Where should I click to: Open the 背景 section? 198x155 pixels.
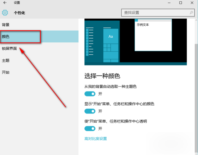pyautogui.click(x=39, y=25)
